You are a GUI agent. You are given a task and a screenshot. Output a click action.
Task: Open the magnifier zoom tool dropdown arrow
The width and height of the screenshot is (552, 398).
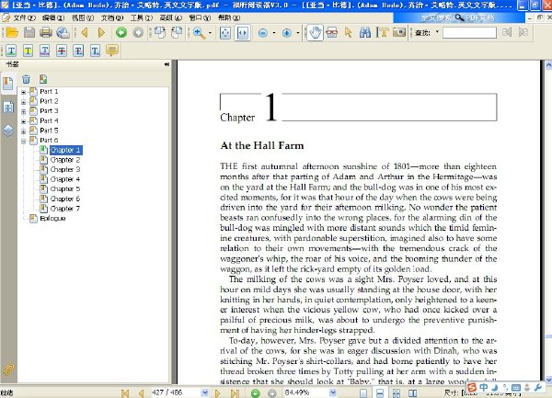pyautogui.click(x=210, y=33)
